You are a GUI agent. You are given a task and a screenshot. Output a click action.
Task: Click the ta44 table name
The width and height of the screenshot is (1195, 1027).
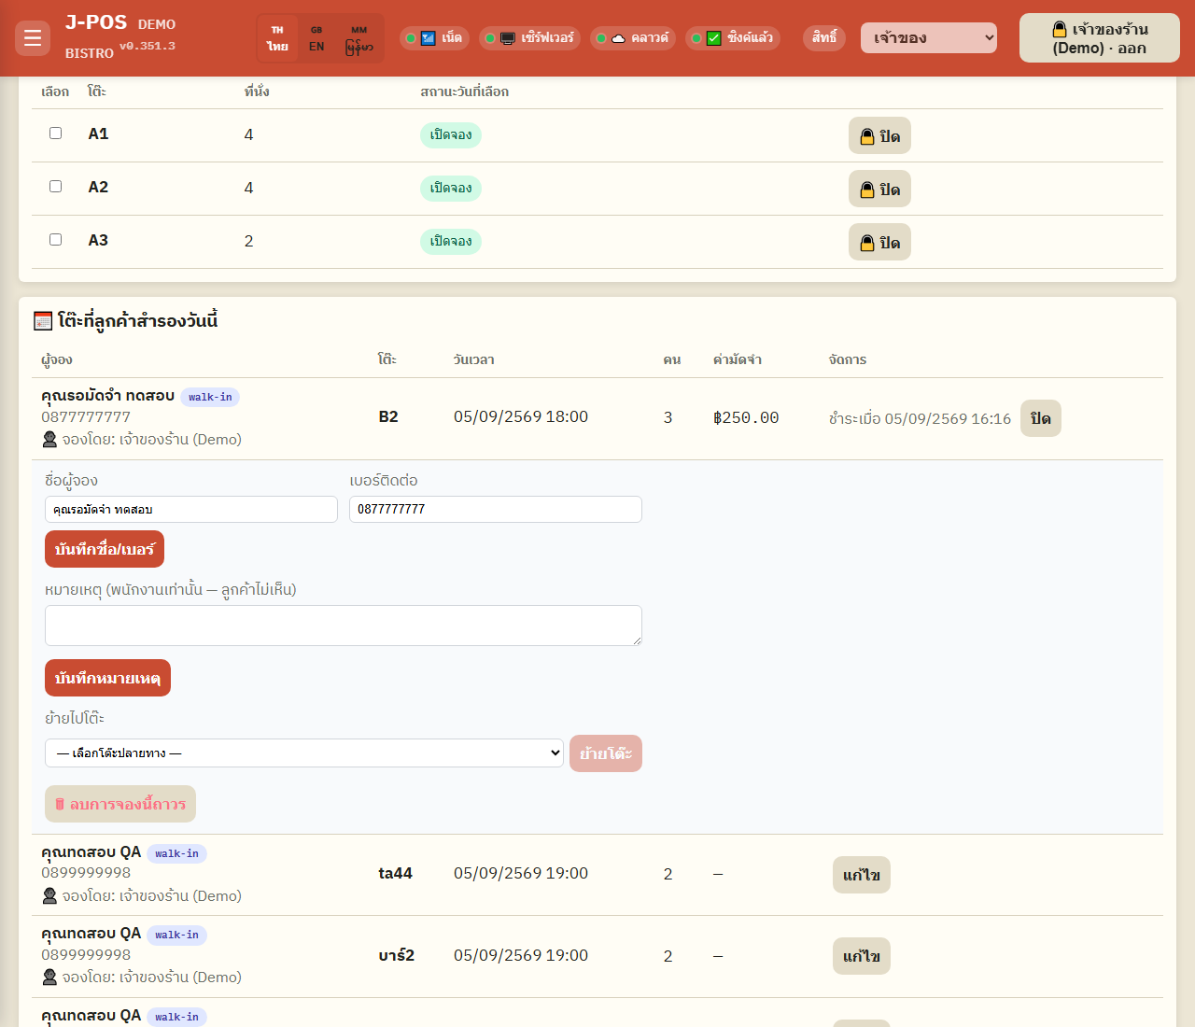[396, 873]
